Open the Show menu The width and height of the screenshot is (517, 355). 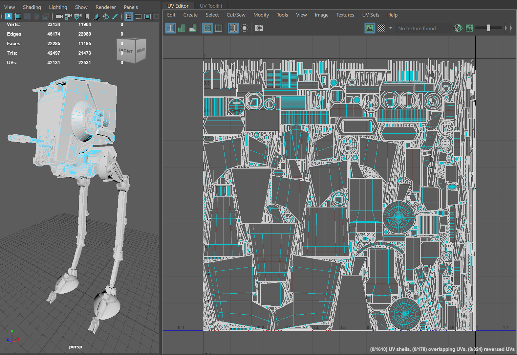click(81, 7)
